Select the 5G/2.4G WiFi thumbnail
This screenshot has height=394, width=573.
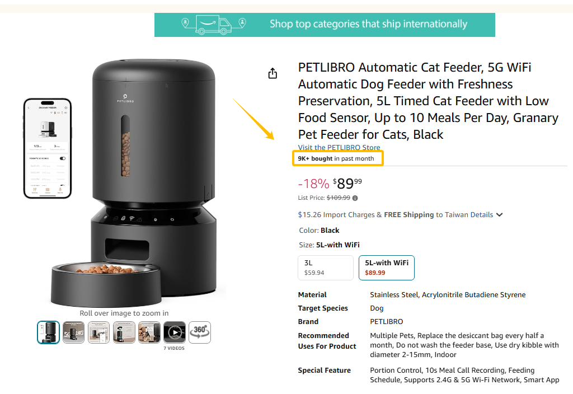pos(73,332)
